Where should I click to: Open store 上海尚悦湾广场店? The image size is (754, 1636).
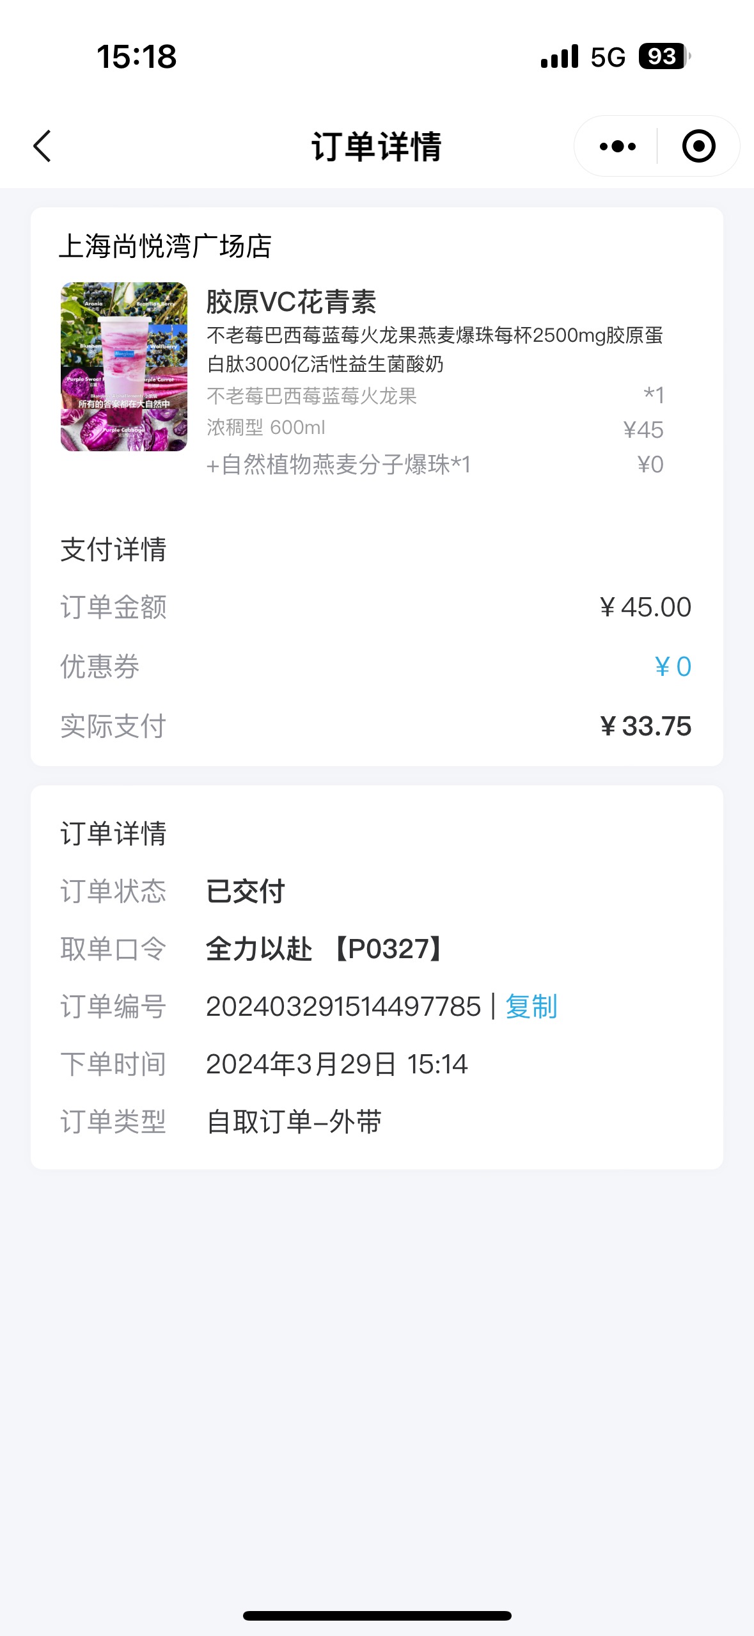pyautogui.click(x=166, y=246)
